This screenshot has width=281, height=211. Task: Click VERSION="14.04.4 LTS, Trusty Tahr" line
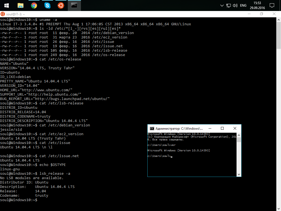[37, 68]
